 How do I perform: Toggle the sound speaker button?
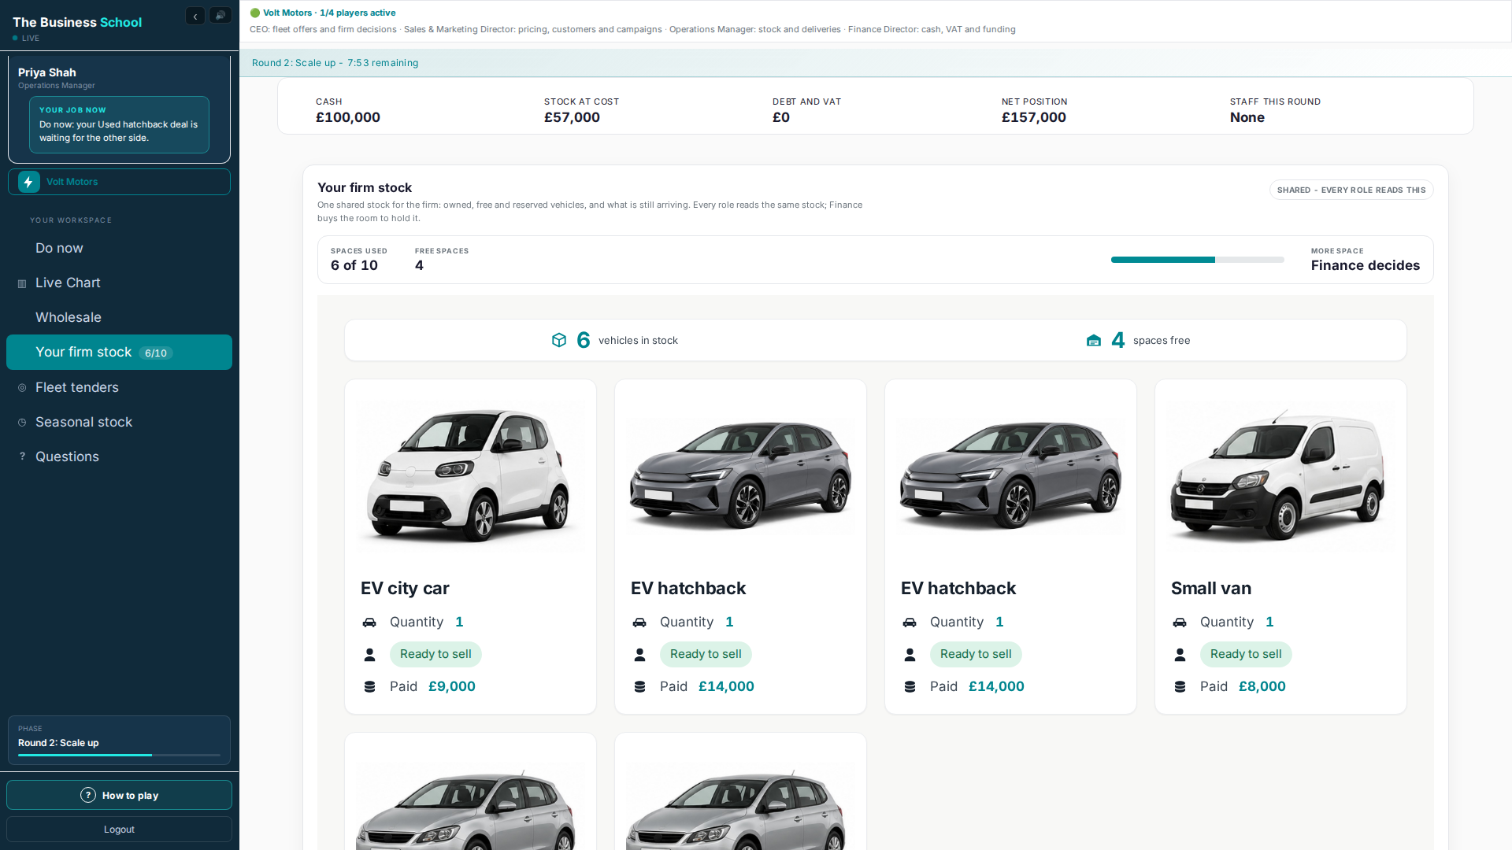tap(220, 16)
